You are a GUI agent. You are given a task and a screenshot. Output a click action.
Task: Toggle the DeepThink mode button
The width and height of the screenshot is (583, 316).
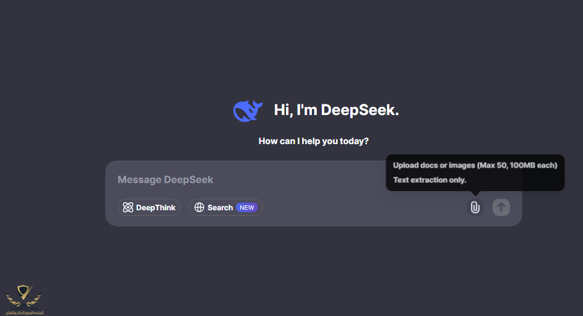pos(149,207)
